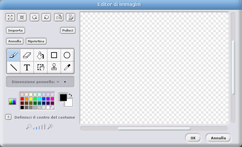Swap foreground and background colors arrow
The height and width of the screenshot is (147, 242).
(71, 95)
